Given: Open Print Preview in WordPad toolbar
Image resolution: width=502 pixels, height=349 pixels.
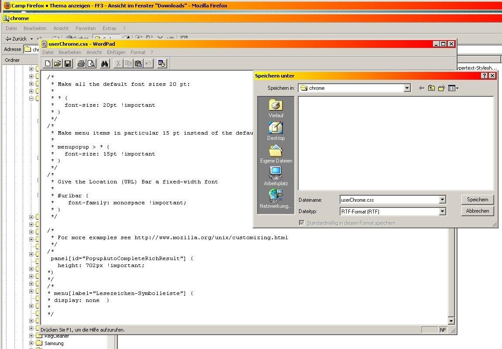Looking at the screenshot, I should pyautogui.click(x=91, y=64).
